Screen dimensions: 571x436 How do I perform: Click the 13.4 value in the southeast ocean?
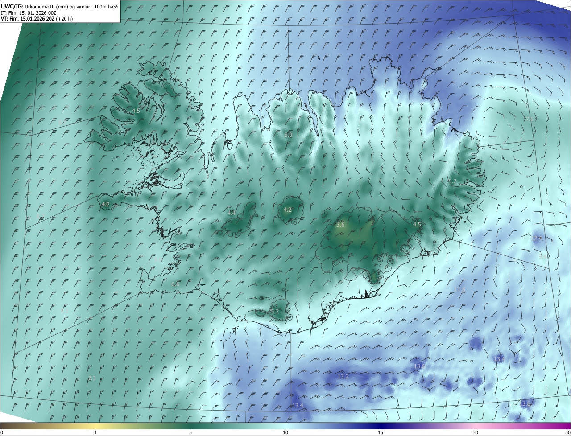tap(499, 359)
